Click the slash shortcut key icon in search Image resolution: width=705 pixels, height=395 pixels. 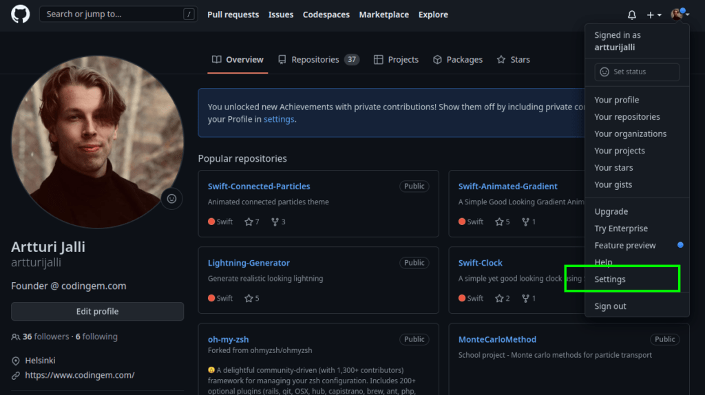[189, 14]
